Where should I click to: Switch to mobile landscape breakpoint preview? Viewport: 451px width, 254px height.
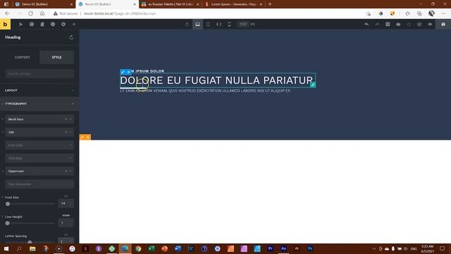click(219, 25)
